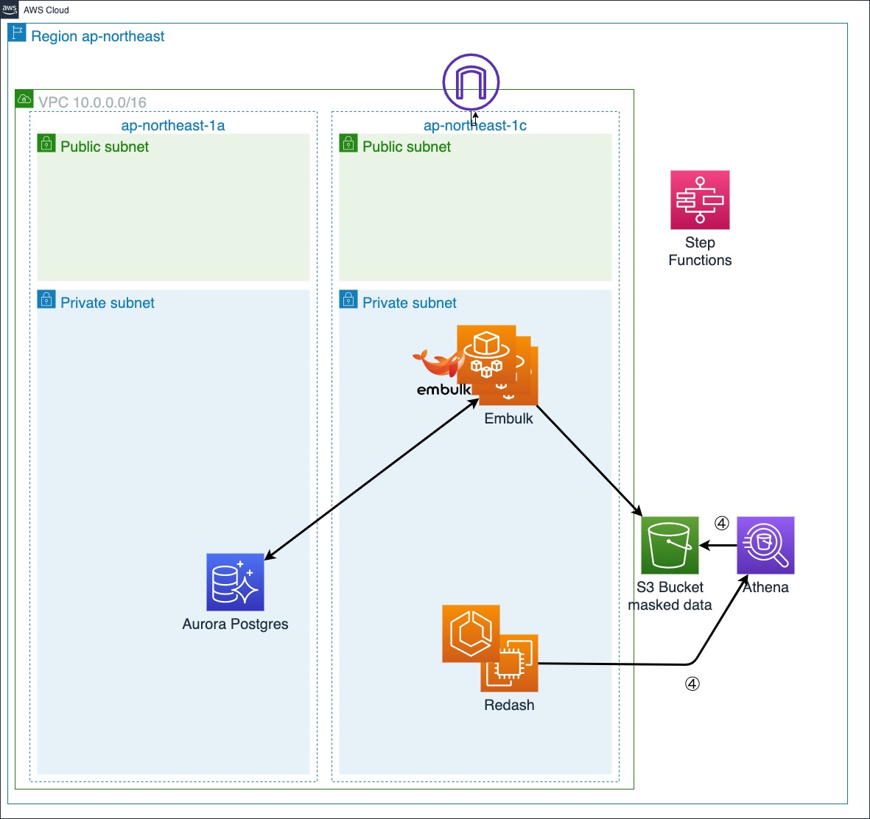870x819 pixels.
Task: Click the AWS Cloud logo in top corner
Action: coord(9,10)
